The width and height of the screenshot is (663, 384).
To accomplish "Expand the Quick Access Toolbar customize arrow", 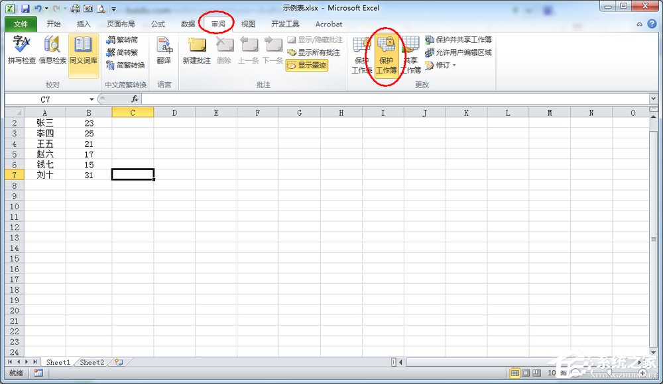I will pos(114,9).
